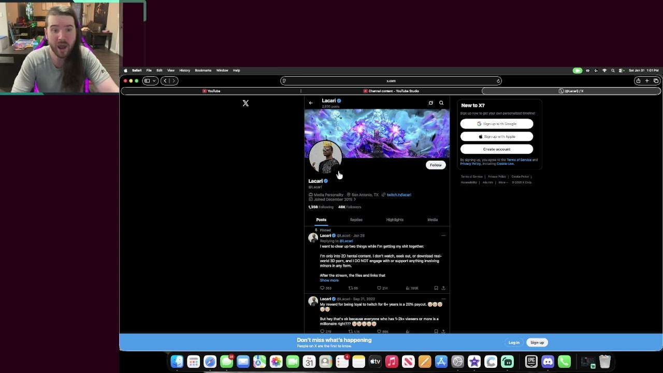View analytics of pinned Jan 28 post

click(x=412, y=288)
